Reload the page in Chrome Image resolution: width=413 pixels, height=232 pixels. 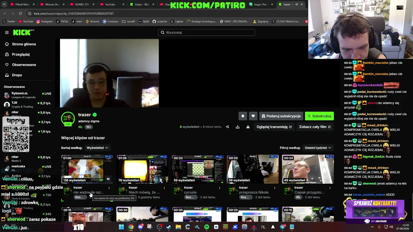pos(20,14)
